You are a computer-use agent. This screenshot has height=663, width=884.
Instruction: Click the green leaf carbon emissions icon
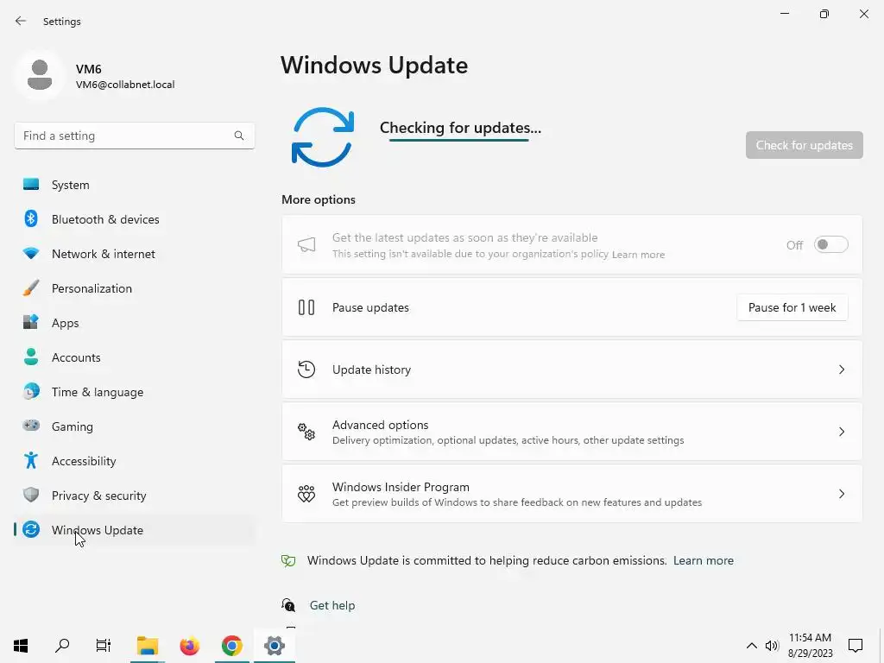point(288,560)
